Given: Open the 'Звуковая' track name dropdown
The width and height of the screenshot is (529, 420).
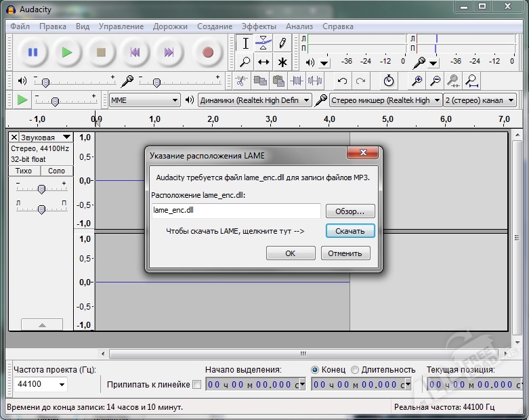Looking at the screenshot, I should click(x=45, y=137).
